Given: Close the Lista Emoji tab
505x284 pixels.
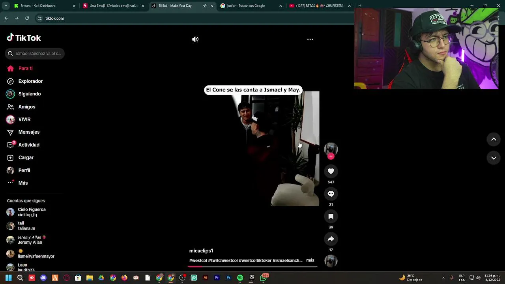Looking at the screenshot, I should pyautogui.click(x=143, y=6).
